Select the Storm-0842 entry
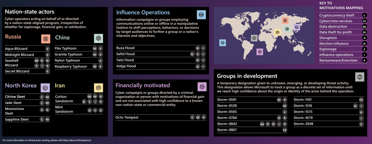The height and width of the screenshot is (144, 372). pos(252,124)
